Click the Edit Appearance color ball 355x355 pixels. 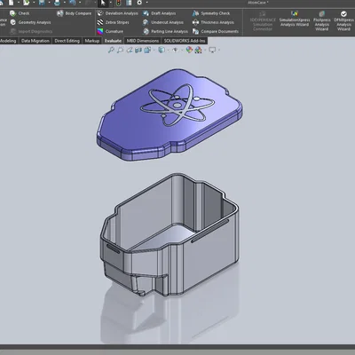point(189,50)
